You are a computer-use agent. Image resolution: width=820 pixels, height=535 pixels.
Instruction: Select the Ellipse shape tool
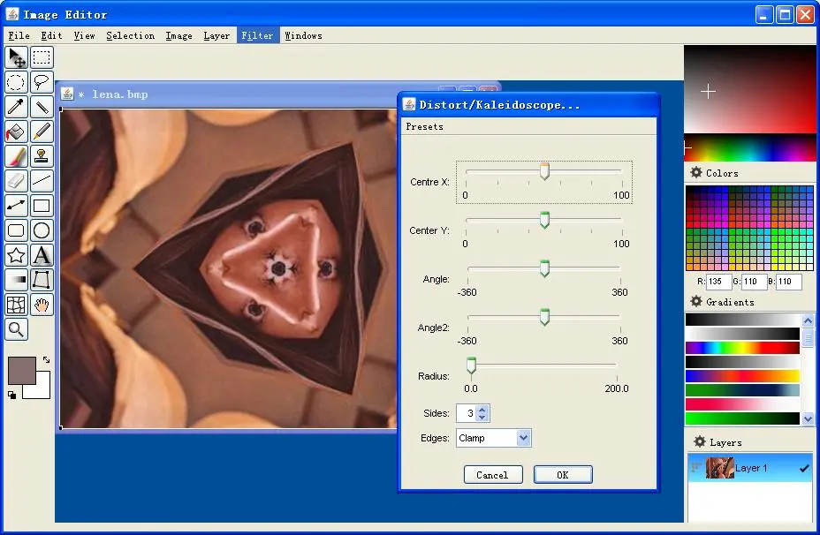click(x=42, y=230)
